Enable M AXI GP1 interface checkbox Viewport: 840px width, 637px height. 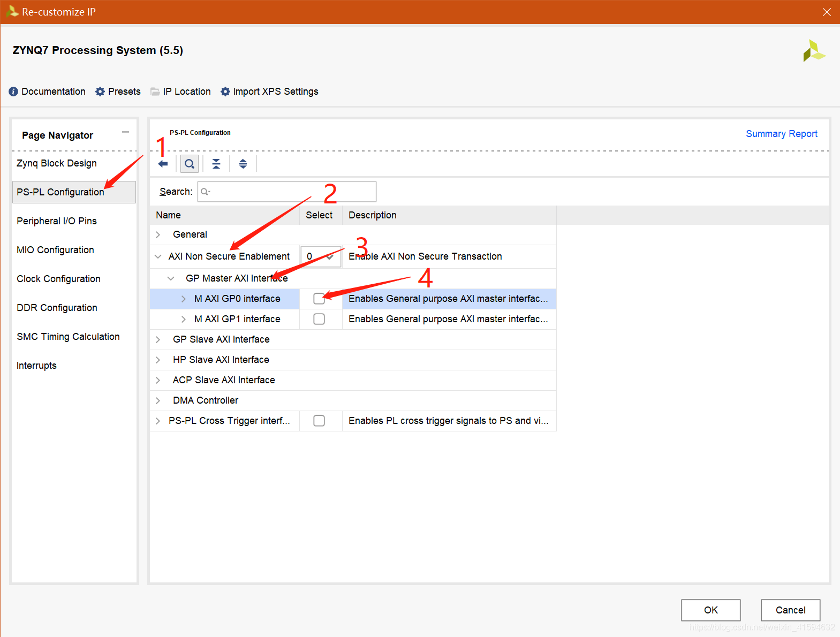pyautogui.click(x=319, y=319)
